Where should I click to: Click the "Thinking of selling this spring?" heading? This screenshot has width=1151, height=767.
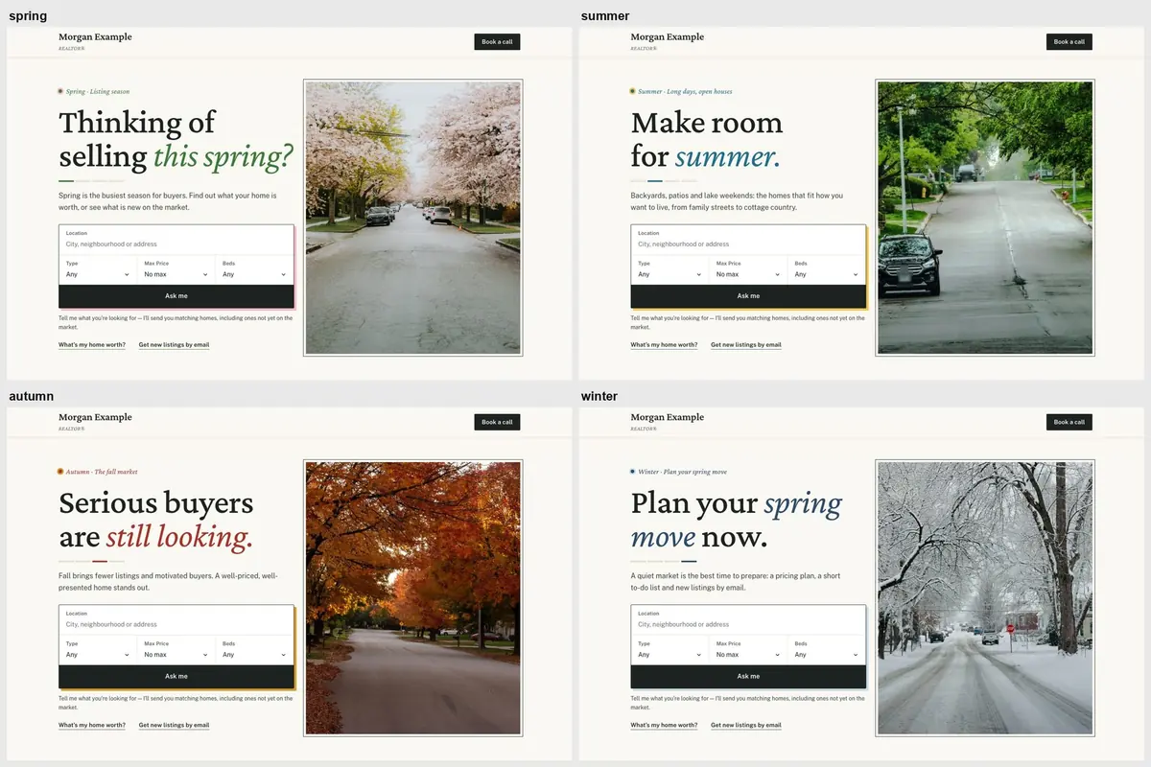(x=176, y=140)
